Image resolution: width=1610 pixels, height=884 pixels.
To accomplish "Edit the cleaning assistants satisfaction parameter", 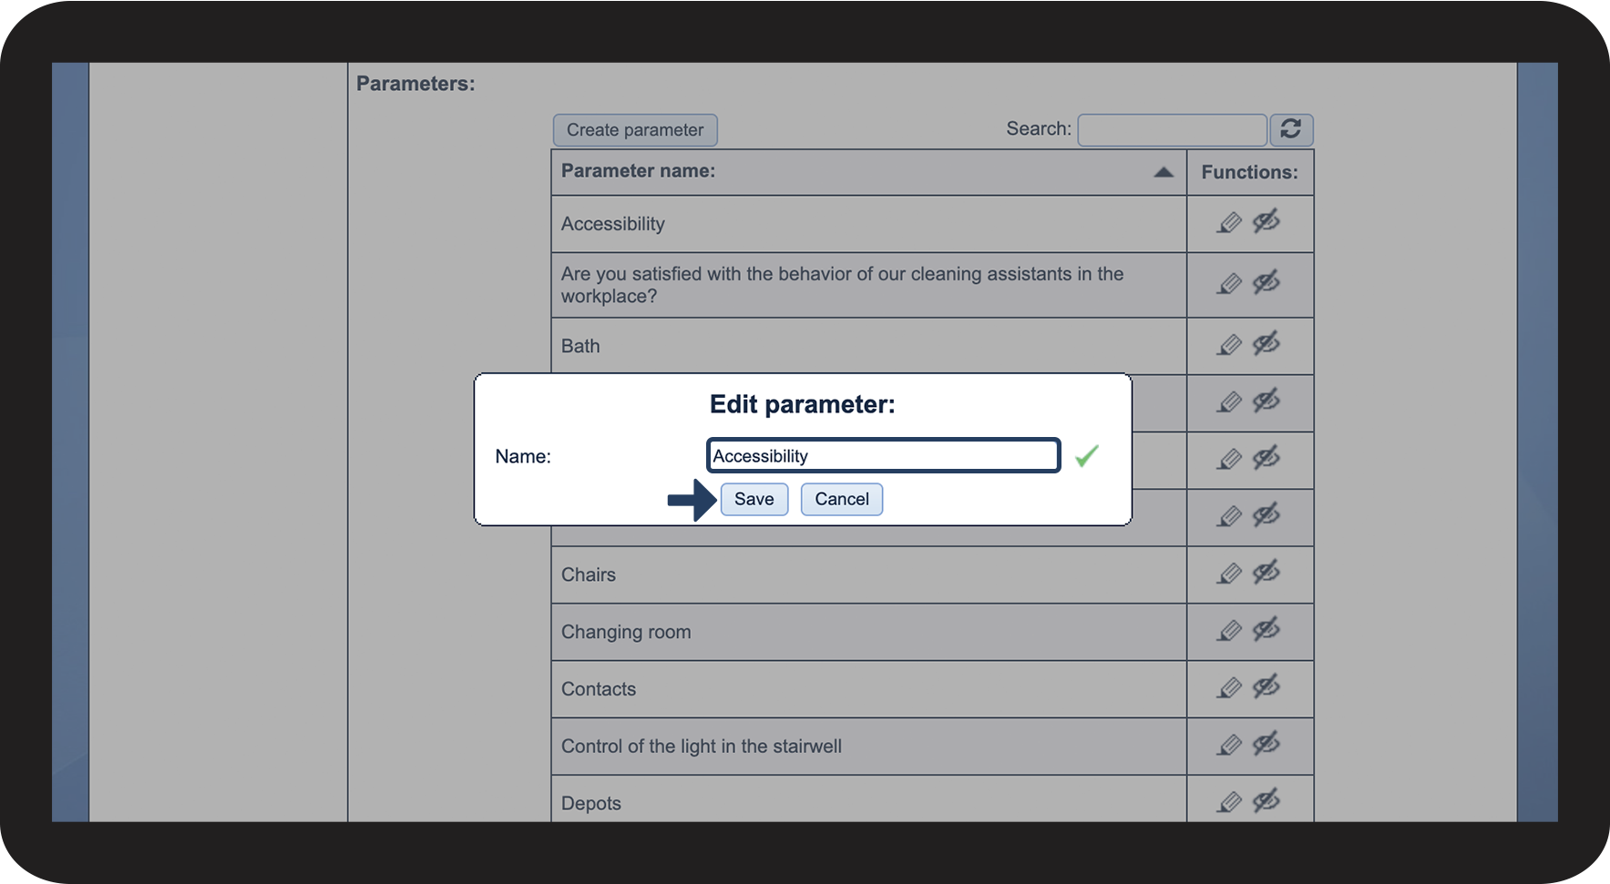I will 1229,285.
